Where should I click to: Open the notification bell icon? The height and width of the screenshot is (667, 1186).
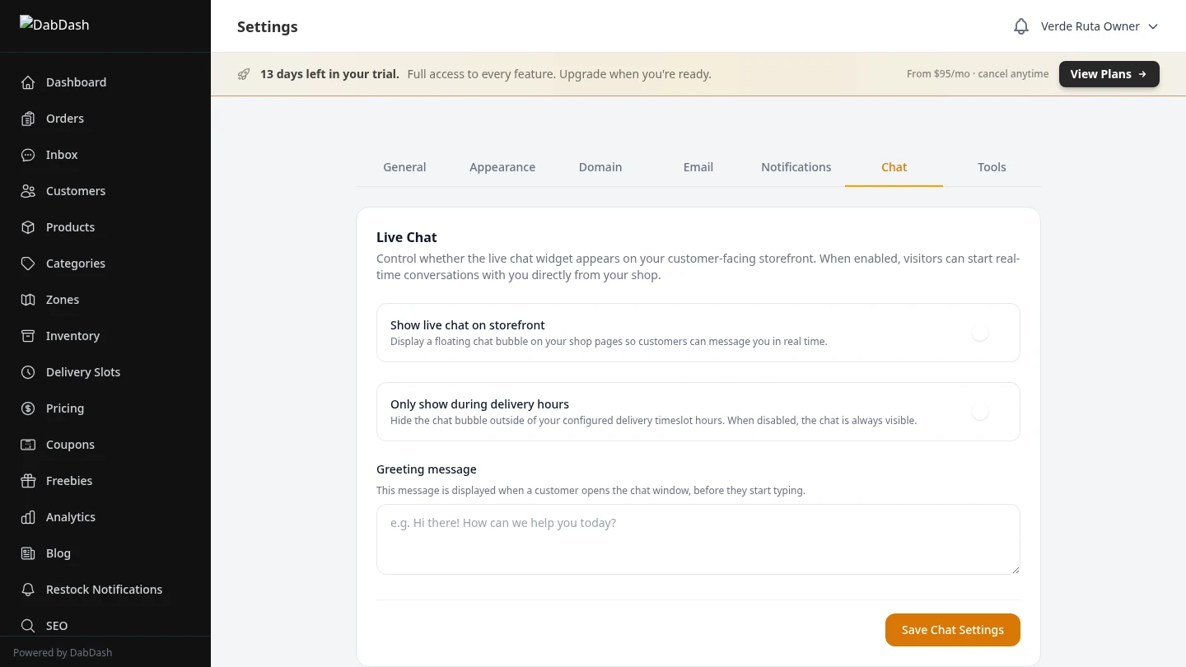[1021, 26]
